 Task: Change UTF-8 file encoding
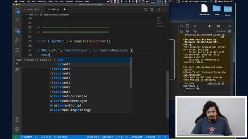(119, 137)
